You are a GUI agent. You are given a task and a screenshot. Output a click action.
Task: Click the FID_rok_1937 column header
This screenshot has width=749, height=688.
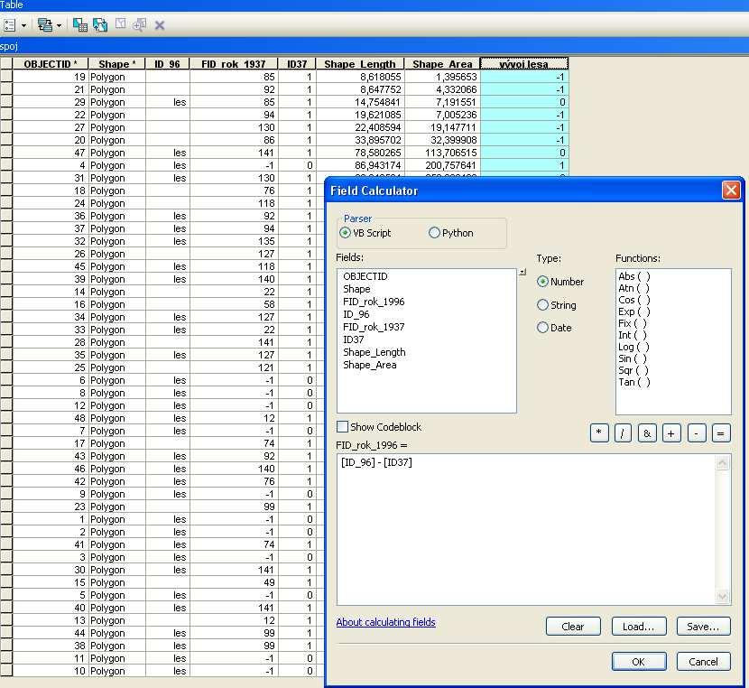click(x=234, y=63)
